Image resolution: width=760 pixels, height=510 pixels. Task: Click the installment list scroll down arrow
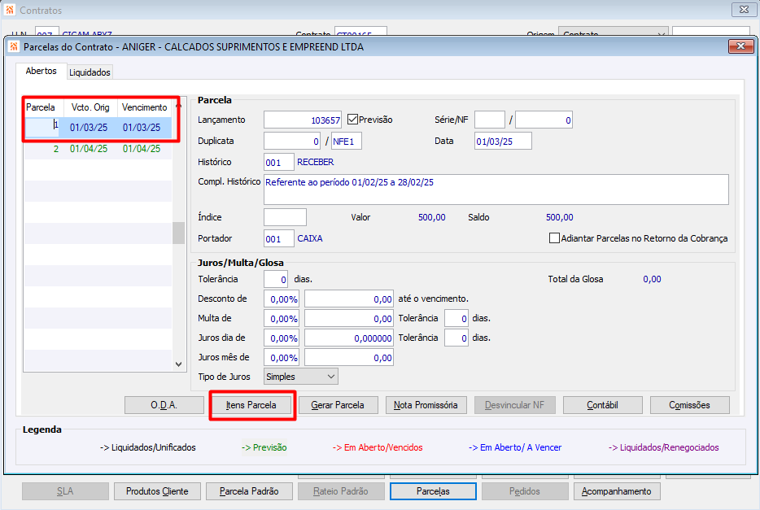(178, 364)
